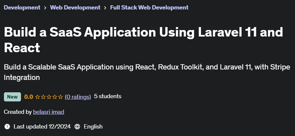Click the 5 students text

point(108,97)
